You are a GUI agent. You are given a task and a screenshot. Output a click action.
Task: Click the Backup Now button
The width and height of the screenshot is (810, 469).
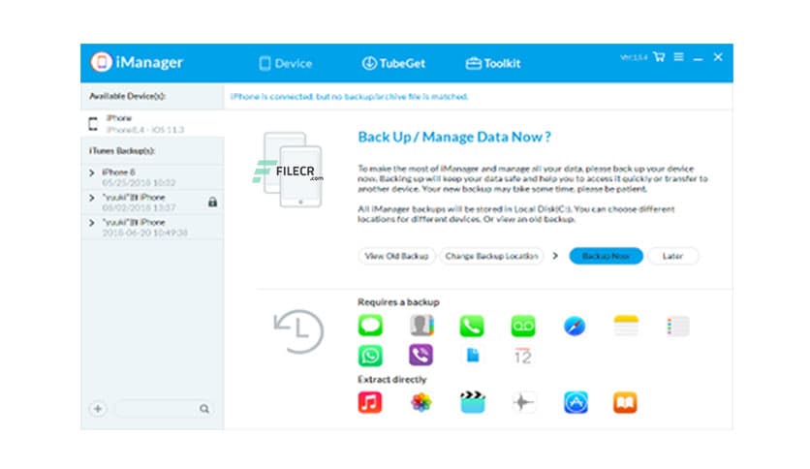[x=606, y=256]
